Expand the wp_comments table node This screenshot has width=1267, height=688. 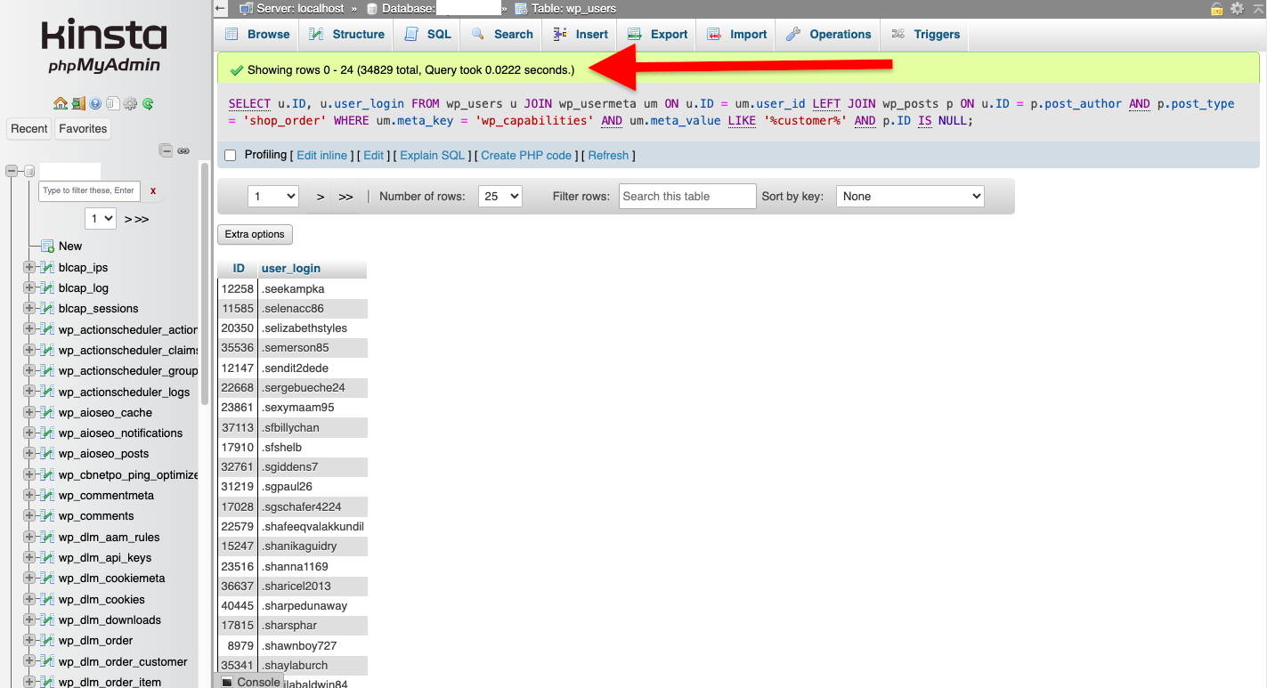tap(29, 516)
